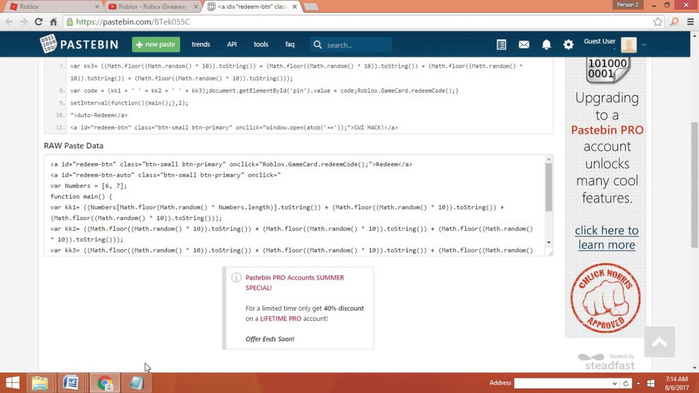The height and width of the screenshot is (393, 699).
Task: Reload the current page
Action: (38, 22)
